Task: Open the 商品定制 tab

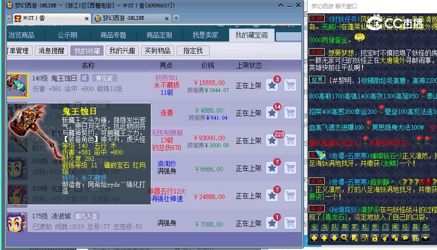Action: tap(160, 35)
